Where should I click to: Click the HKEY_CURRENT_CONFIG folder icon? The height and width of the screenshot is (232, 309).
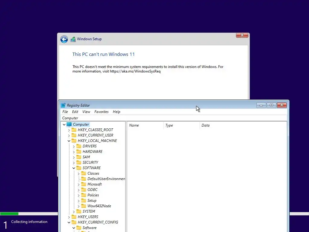(74, 222)
